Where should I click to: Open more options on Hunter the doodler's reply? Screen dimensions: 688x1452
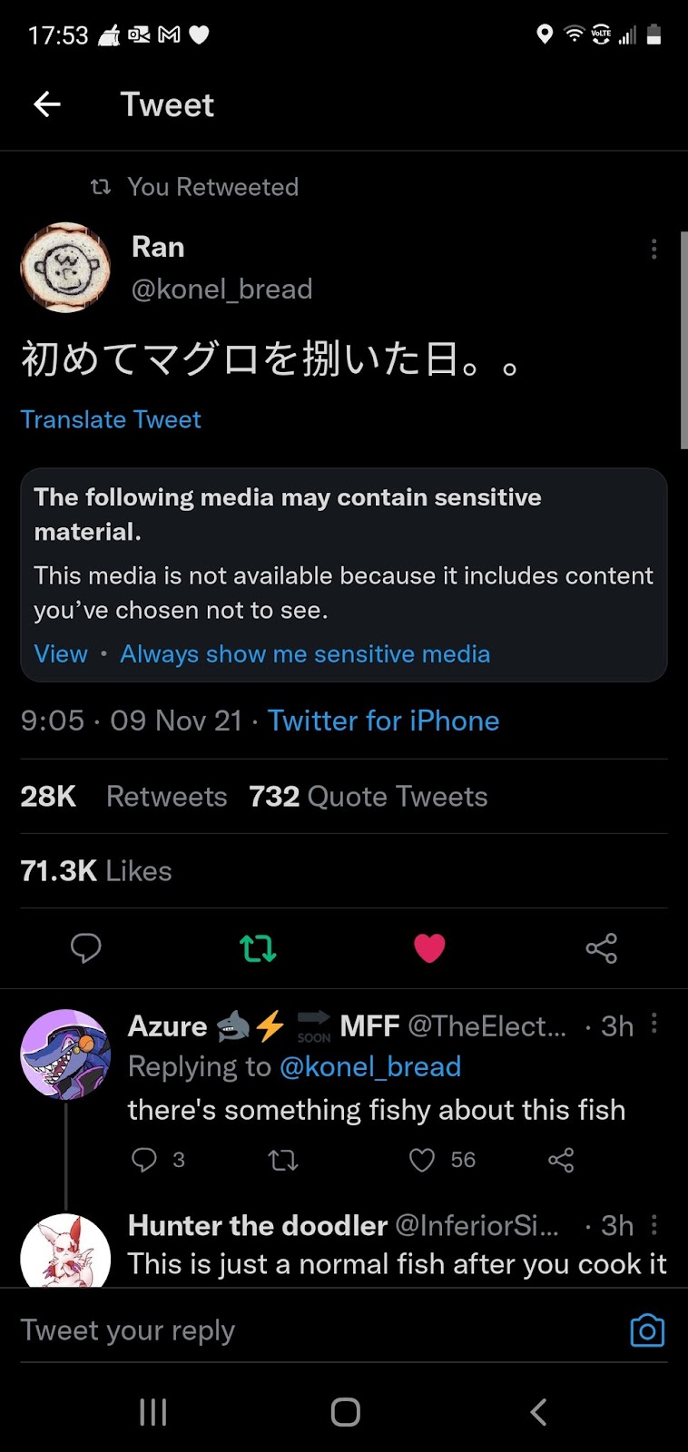click(654, 1225)
